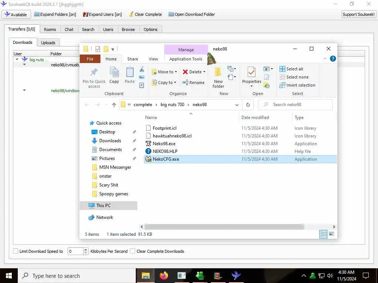This screenshot has height=283, width=378.
Task: Click Select none in ribbon
Action: coord(294,77)
